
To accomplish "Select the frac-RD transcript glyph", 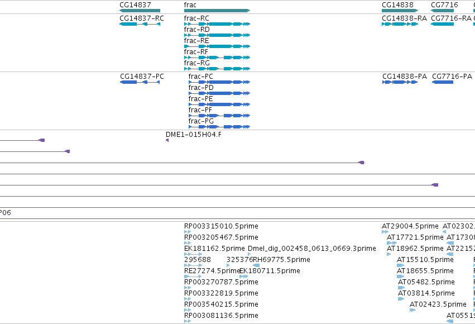I will (217, 35).
